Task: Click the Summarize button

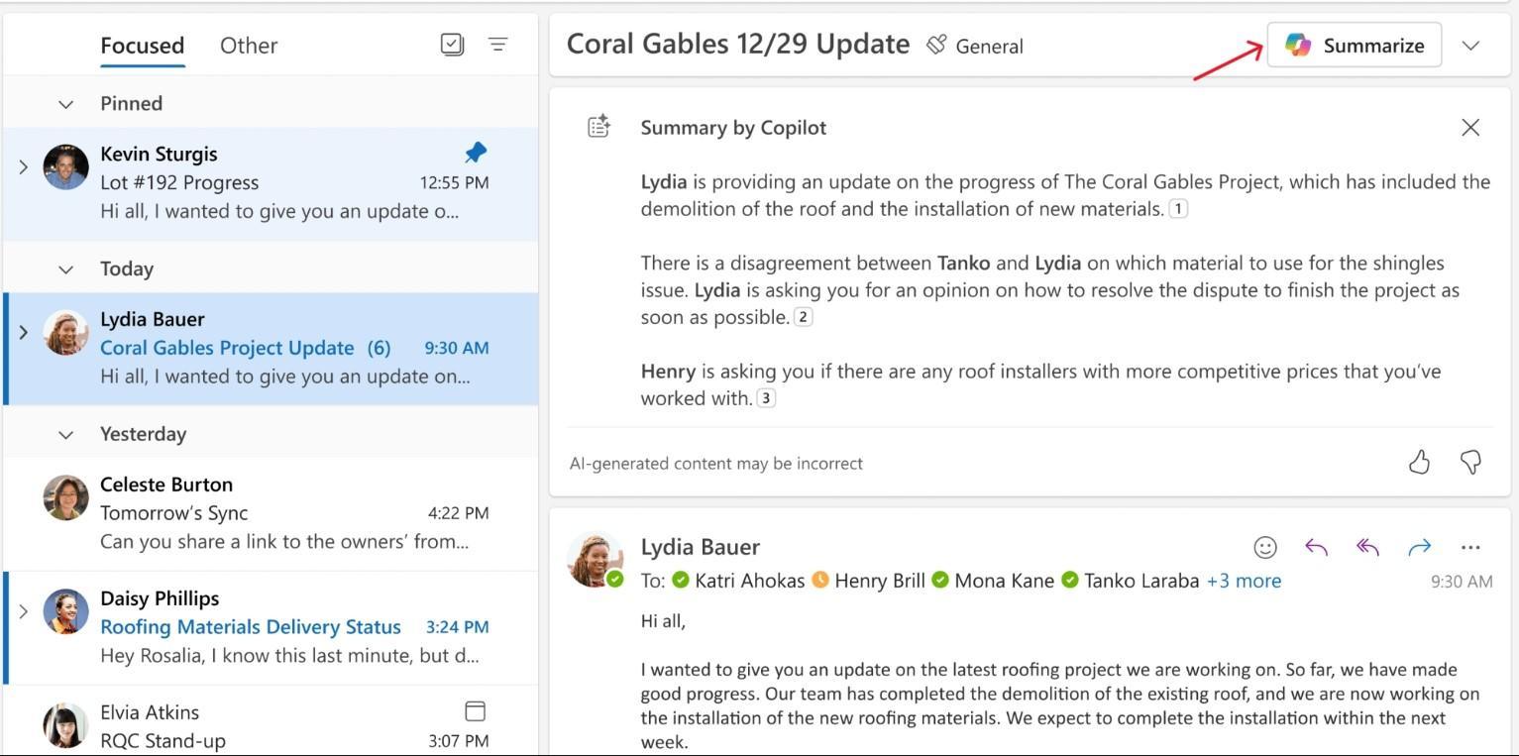Action: coord(1355,45)
